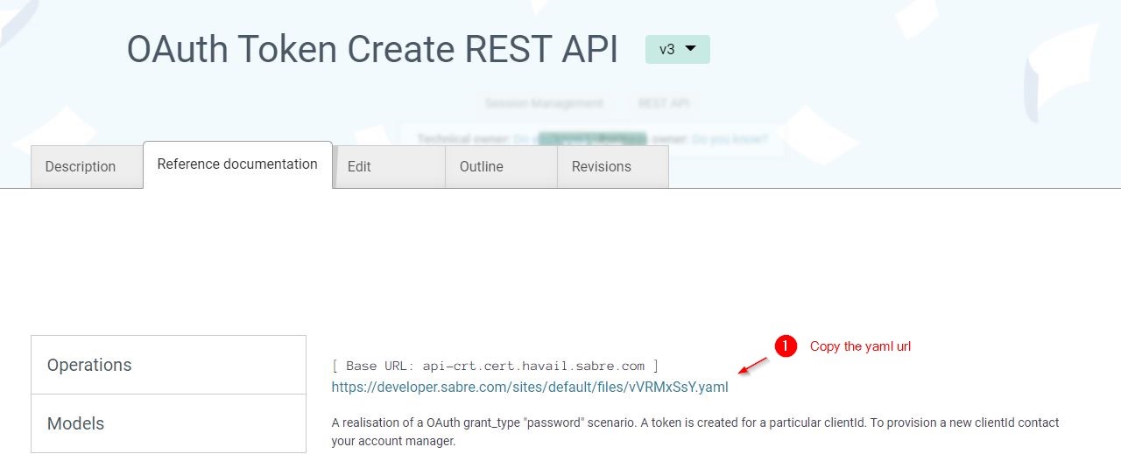Image resolution: width=1121 pixels, height=461 pixels.
Task: Open the Revisions tab
Action: pyautogui.click(x=613, y=166)
